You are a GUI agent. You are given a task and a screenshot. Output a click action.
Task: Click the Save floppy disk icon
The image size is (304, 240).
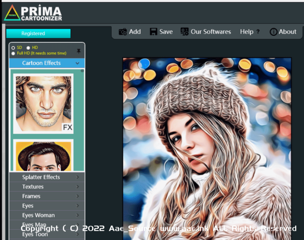[154, 32]
